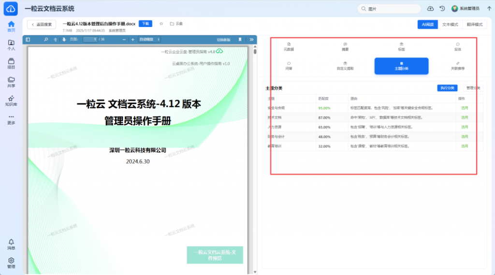Screen dimensions: 495x275
Task: Click the blue 下载 button
Action: [146, 23]
